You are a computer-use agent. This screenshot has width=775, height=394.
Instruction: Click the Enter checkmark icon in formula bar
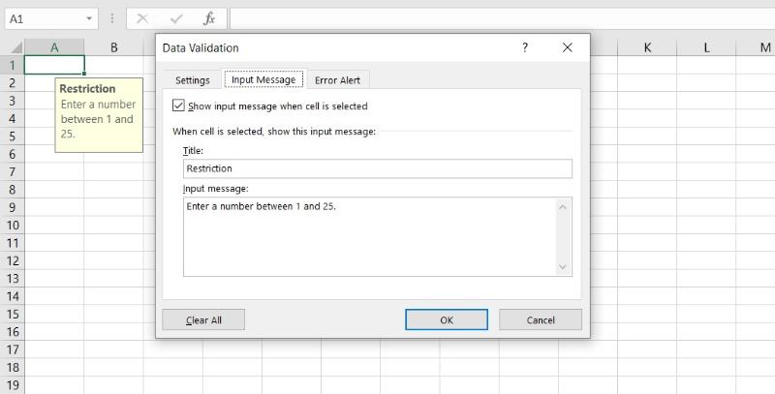175,18
